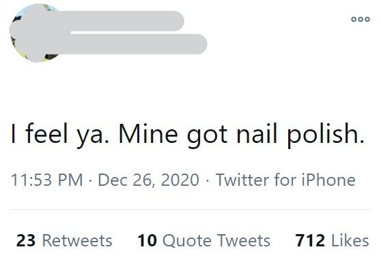Select the blurred username handle bar

click(139, 44)
